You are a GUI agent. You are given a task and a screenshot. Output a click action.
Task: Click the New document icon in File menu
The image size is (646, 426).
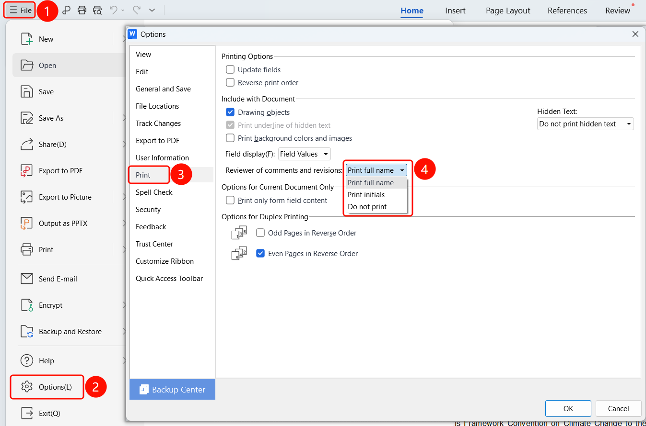click(27, 39)
